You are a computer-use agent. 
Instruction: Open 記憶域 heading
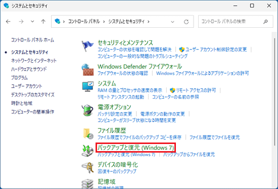(107, 181)
